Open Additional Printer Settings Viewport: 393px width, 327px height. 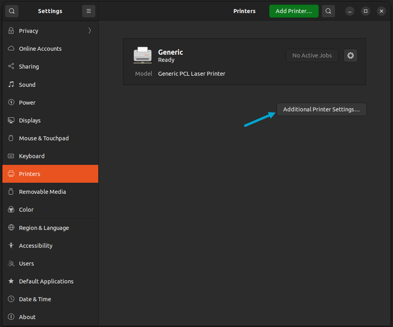pyautogui.click(x=321, y=109)
